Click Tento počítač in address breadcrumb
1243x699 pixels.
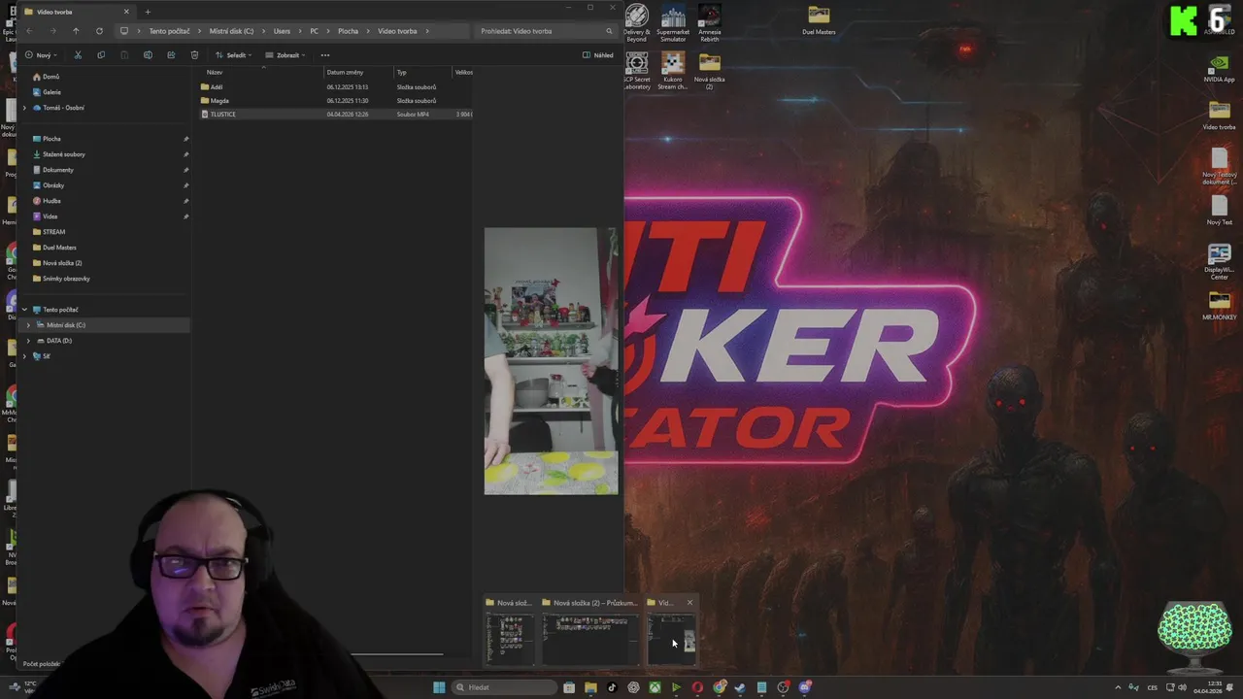coord(169,31)
